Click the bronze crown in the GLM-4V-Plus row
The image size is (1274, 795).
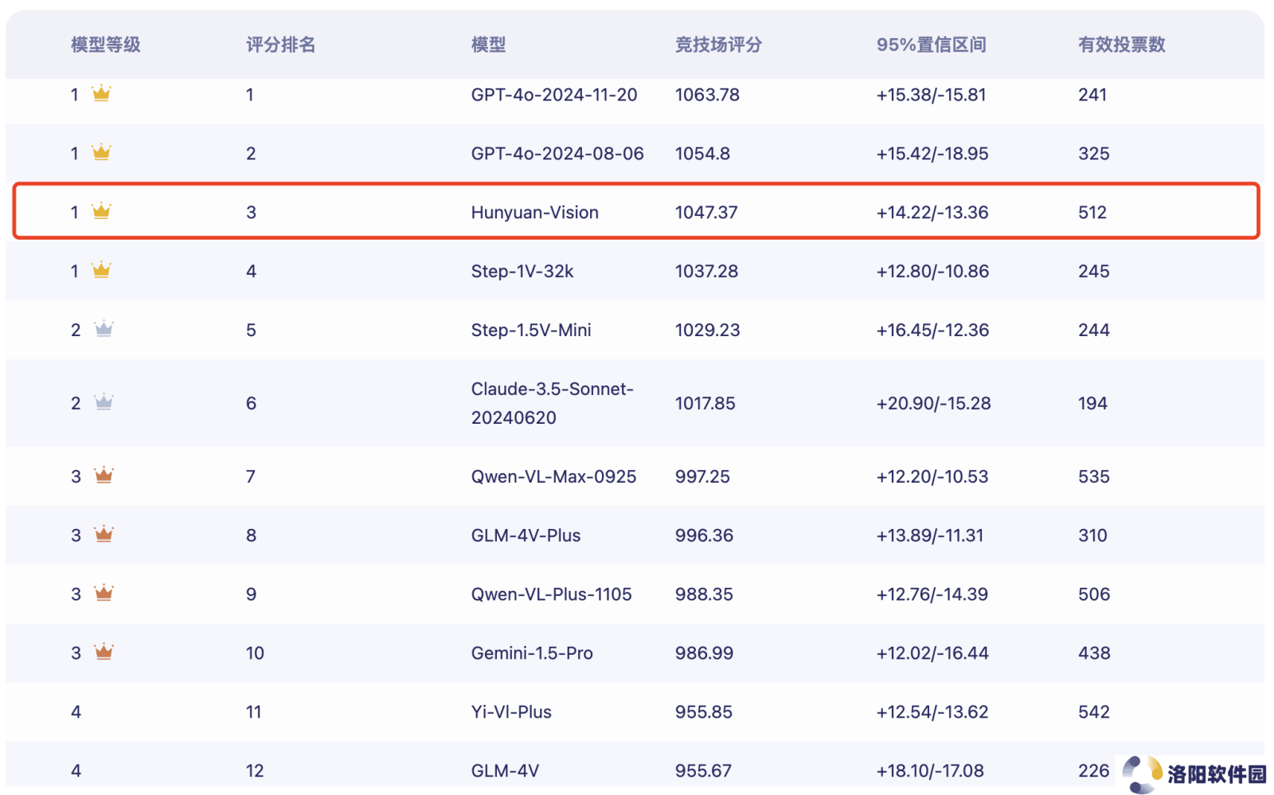point(104,535)
